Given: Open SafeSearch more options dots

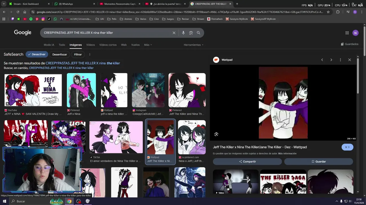Looking at the screenshot, I should 90,54.
